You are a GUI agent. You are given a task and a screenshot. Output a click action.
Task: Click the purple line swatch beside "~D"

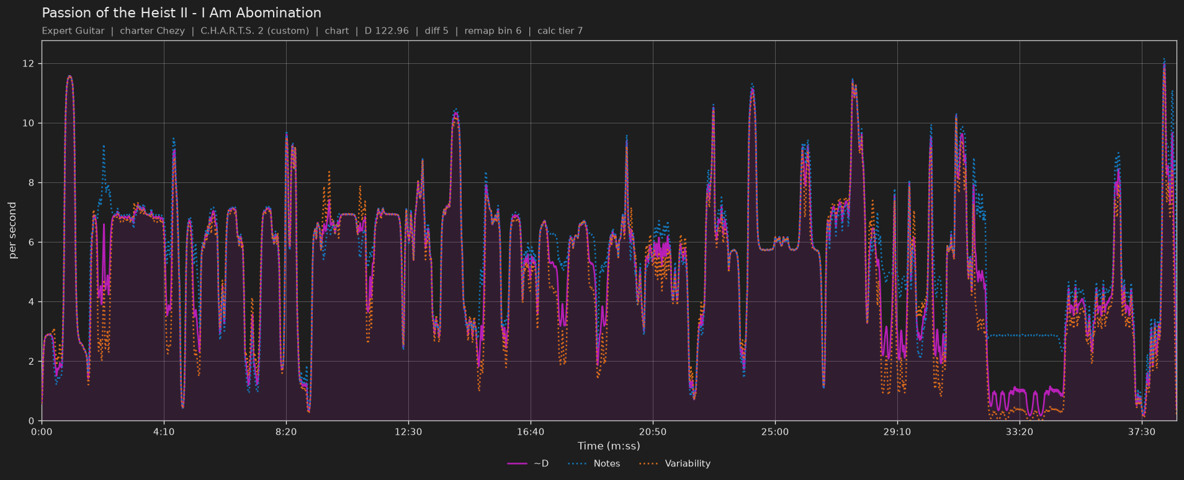coord(517,464)
